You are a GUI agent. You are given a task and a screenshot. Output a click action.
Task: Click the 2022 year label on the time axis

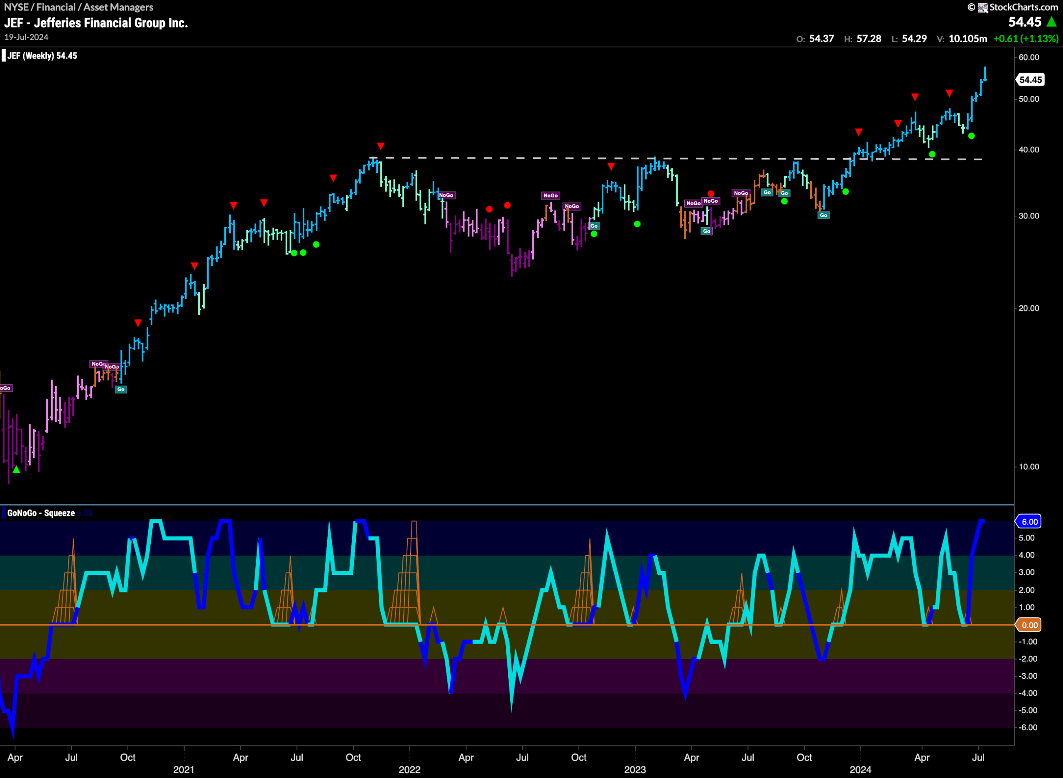(409, 770)
